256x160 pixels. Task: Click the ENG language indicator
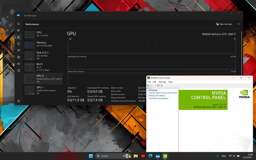click(224, 156)
